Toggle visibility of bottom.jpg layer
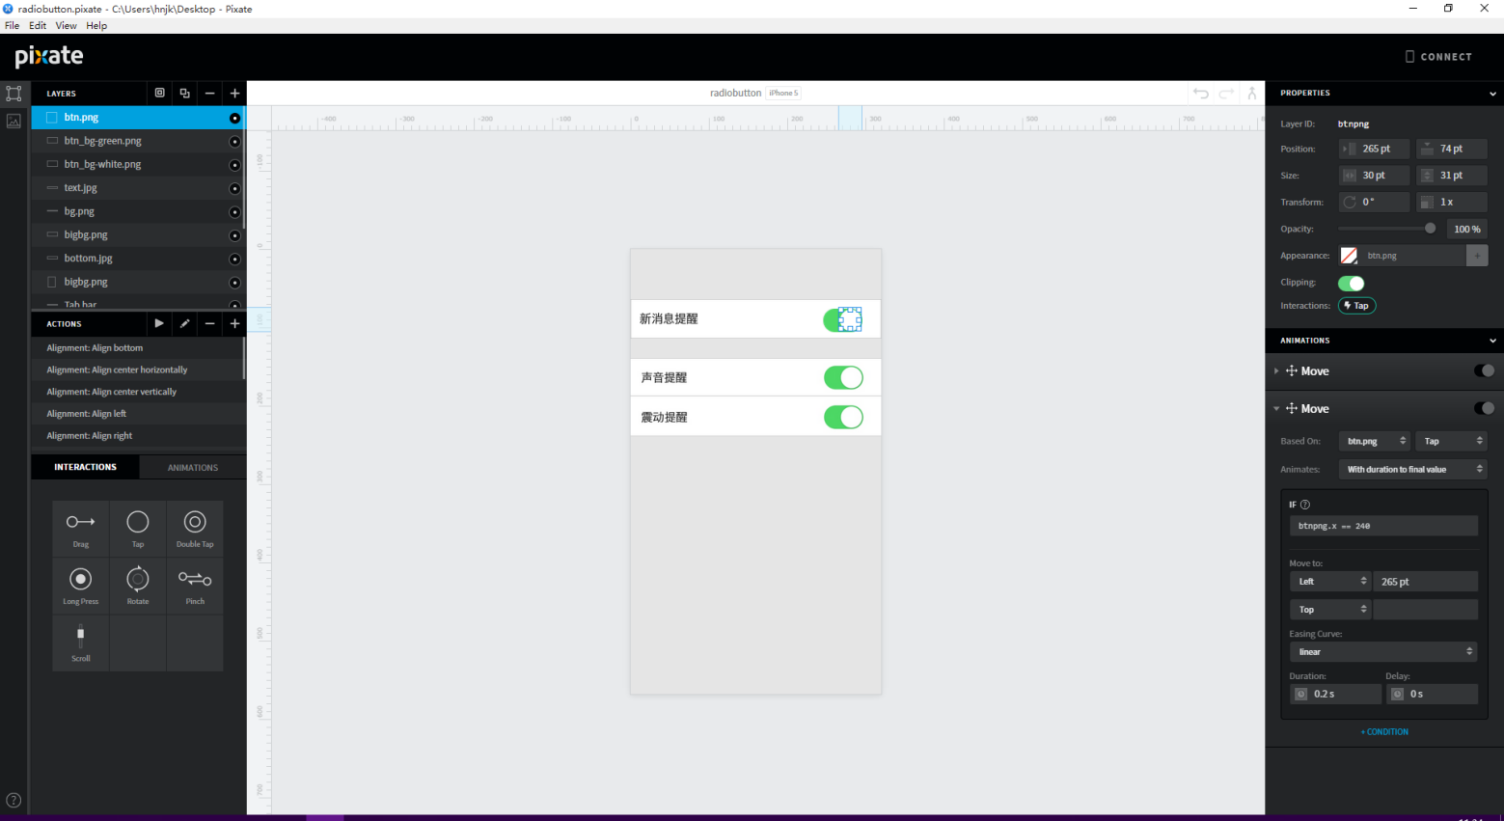The width and height of the screenshot is (1504, 821). point(234,259)
